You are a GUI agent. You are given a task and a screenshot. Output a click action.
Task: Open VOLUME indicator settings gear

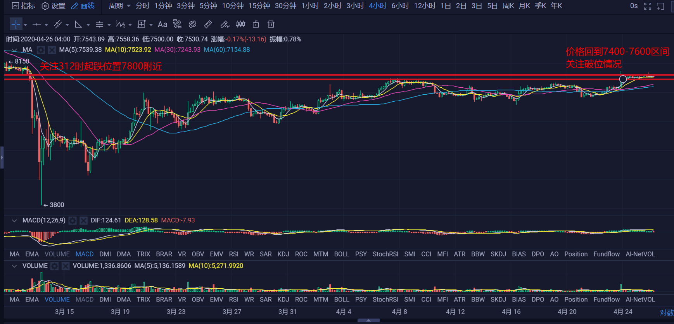[x=55, y=266]
